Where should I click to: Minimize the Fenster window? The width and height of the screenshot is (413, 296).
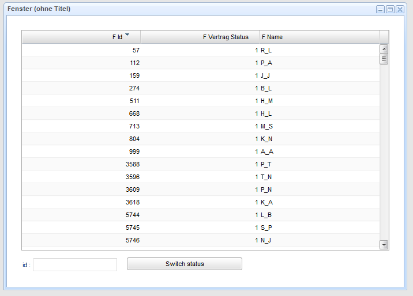[380, 10]
